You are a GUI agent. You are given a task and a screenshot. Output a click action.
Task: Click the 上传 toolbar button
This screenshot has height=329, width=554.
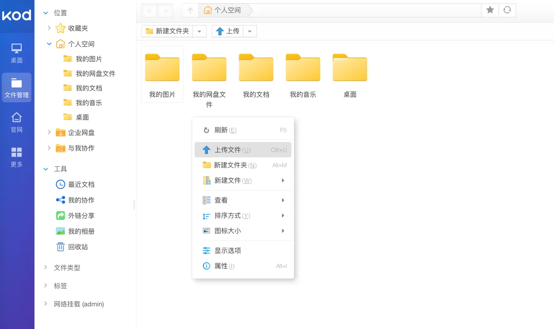[228, 31]
